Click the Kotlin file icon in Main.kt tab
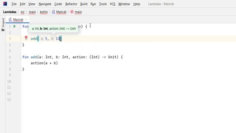The height and width of the screenshot is (133, 236). click(10, 20)
